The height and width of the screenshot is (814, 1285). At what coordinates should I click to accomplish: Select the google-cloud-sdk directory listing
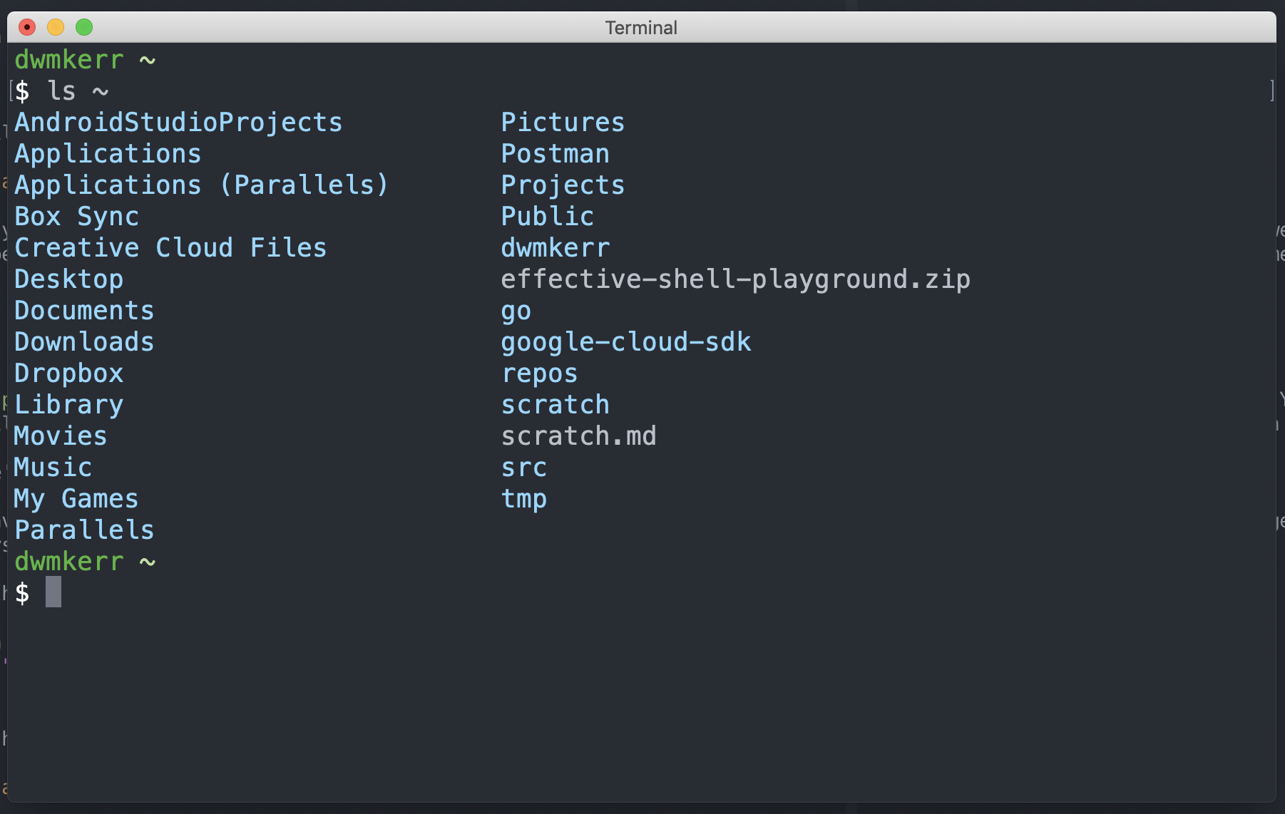[626, 342]
